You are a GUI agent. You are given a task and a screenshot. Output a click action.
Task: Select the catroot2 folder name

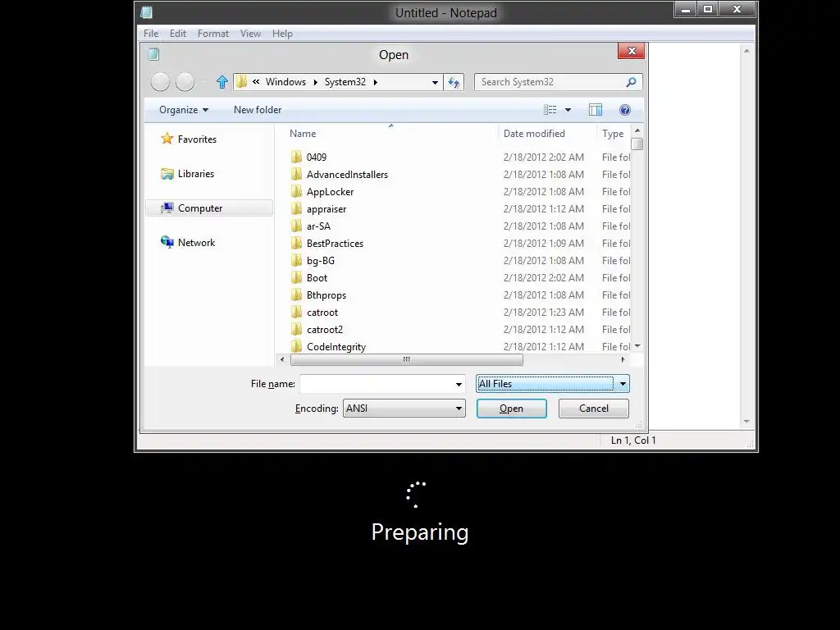[x=325, y=330]
